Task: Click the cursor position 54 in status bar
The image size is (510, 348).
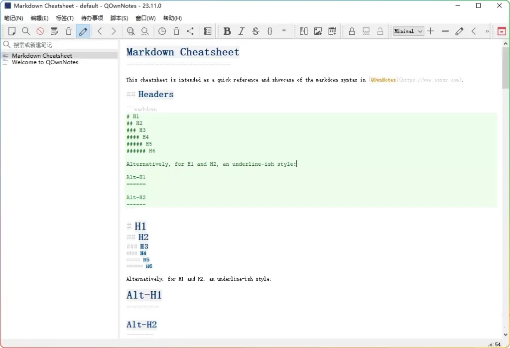Action: coord(495,345)
